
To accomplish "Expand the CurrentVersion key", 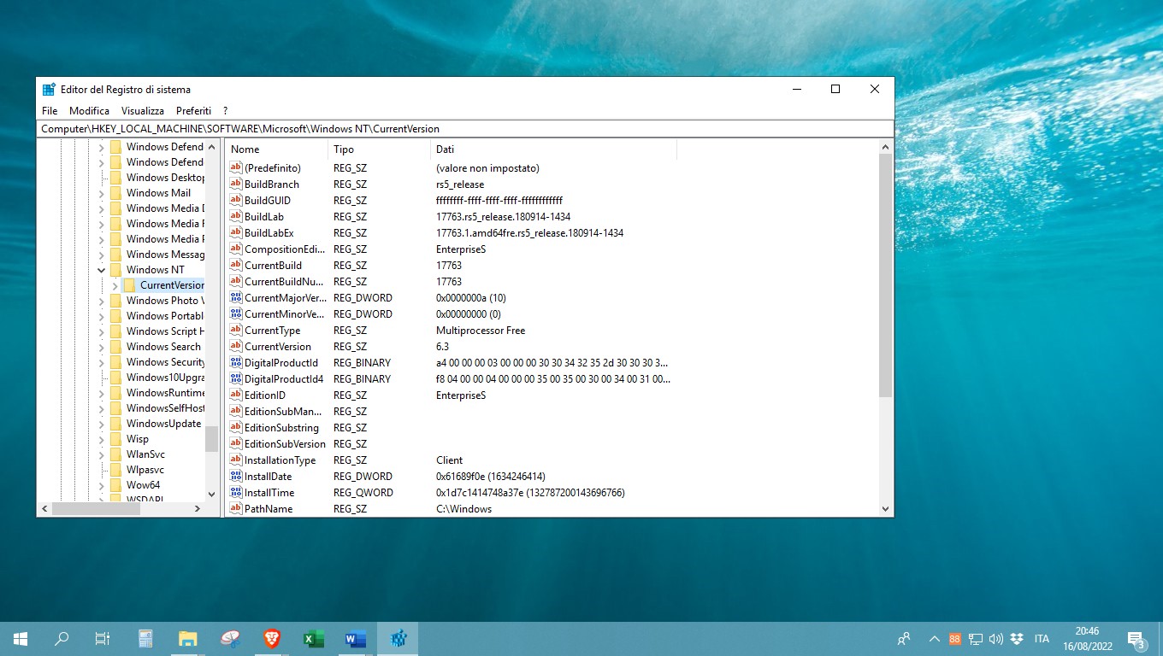I will [x=115, y=285].
